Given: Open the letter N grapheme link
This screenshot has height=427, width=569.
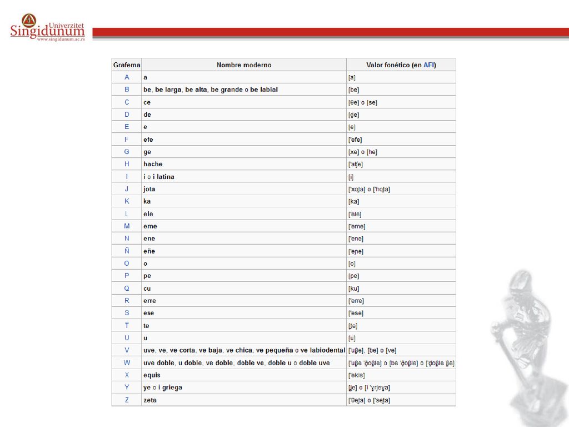Looking at the screenshot, I should point(127,239).
